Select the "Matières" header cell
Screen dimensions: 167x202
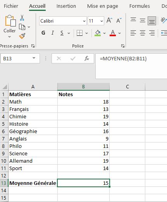[33, 94]
